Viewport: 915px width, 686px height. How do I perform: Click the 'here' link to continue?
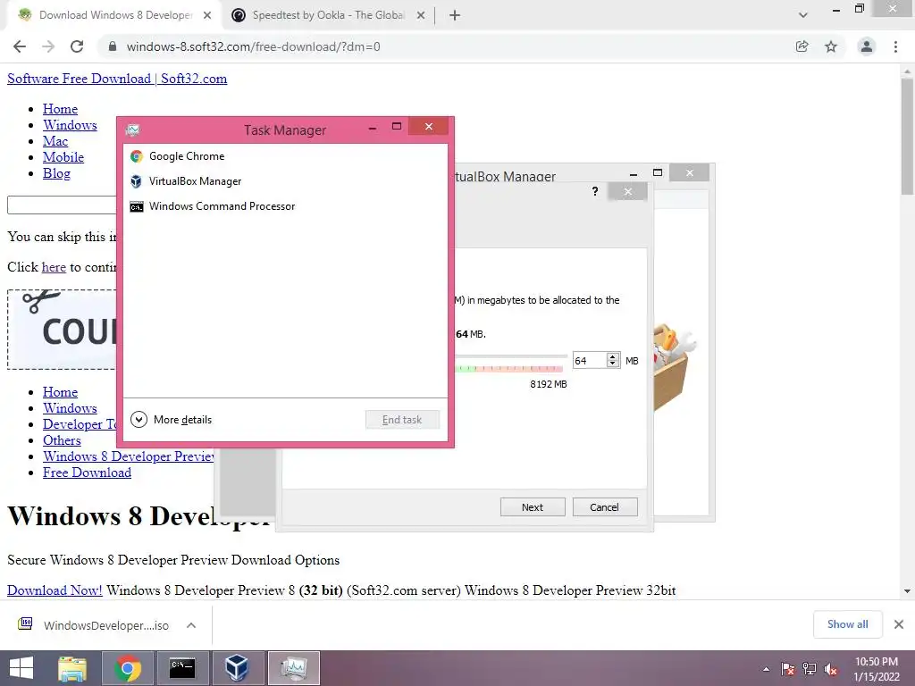[54, 267]
